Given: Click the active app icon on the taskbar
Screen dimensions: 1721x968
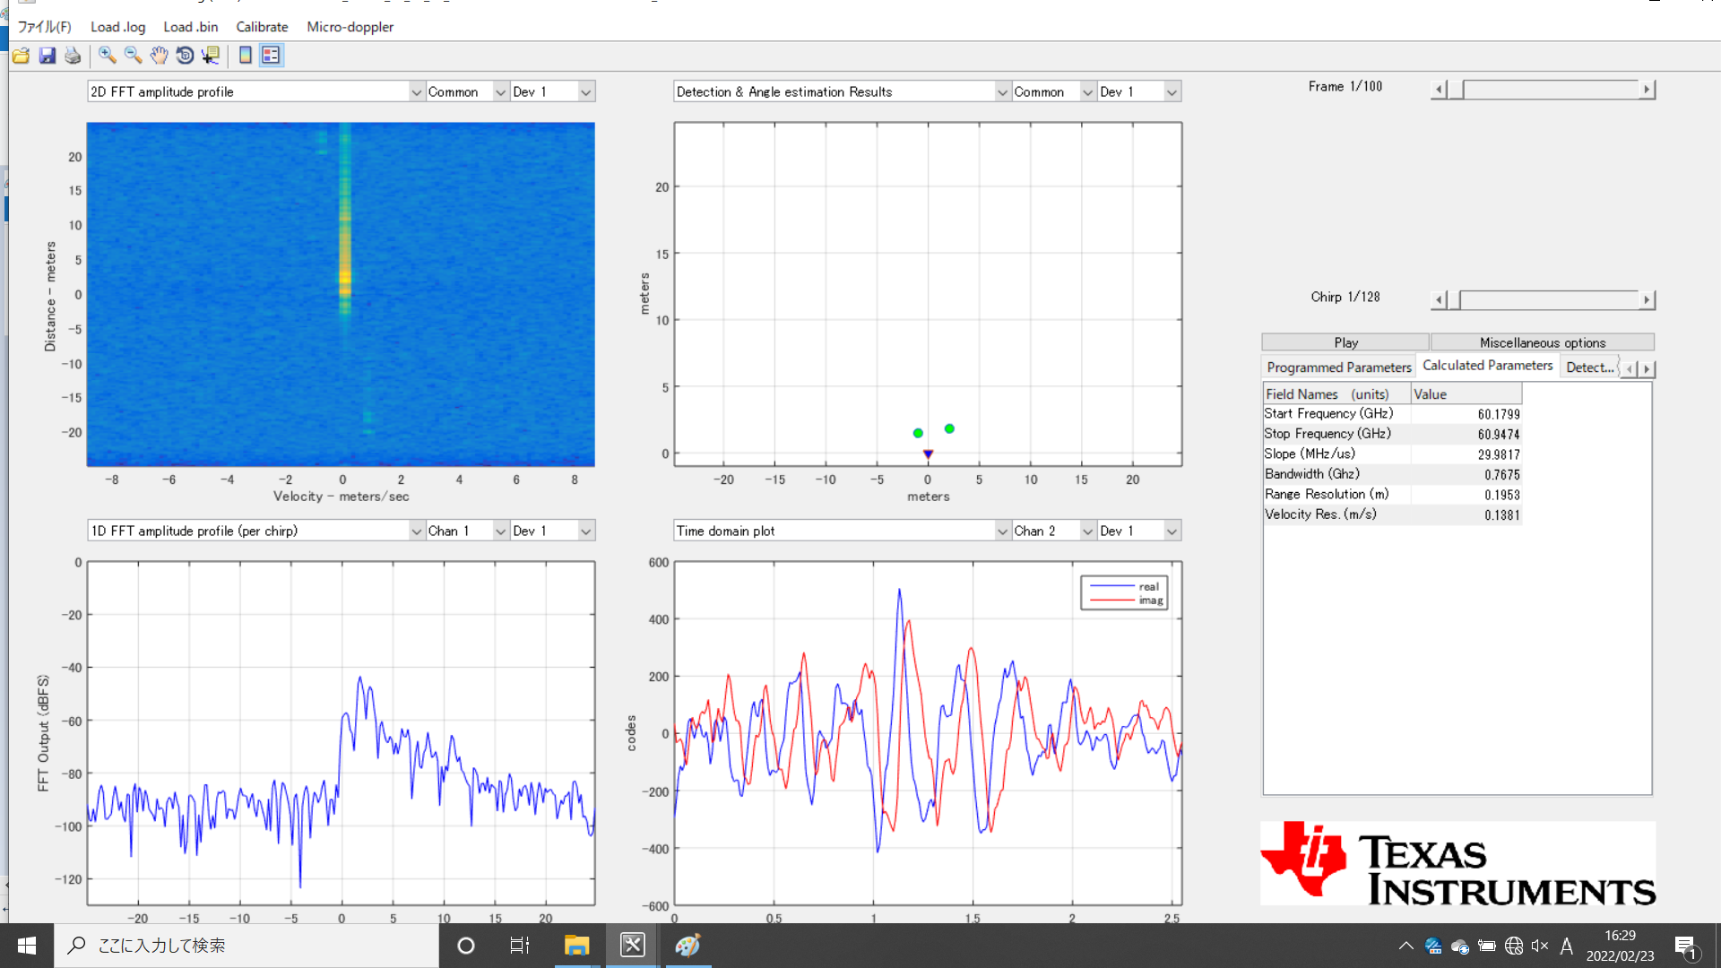Looking at the screenshot, I should pos(633,946).
